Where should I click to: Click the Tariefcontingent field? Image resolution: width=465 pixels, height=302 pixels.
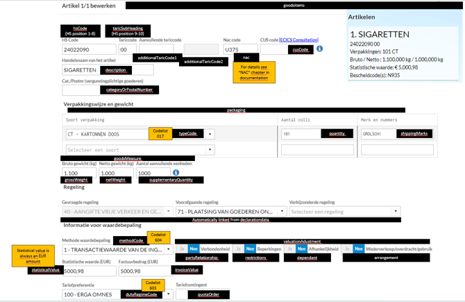point(203,294)
